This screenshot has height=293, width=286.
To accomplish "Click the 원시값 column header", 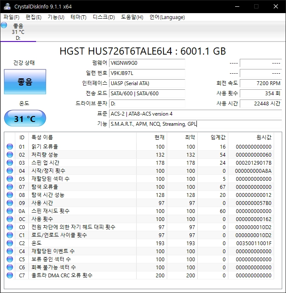I will point(251,137).
